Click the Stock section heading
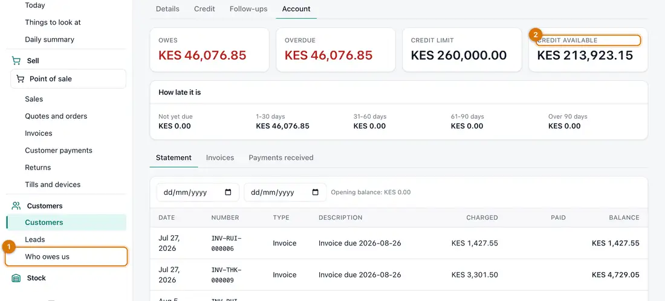 pos(36,278)
